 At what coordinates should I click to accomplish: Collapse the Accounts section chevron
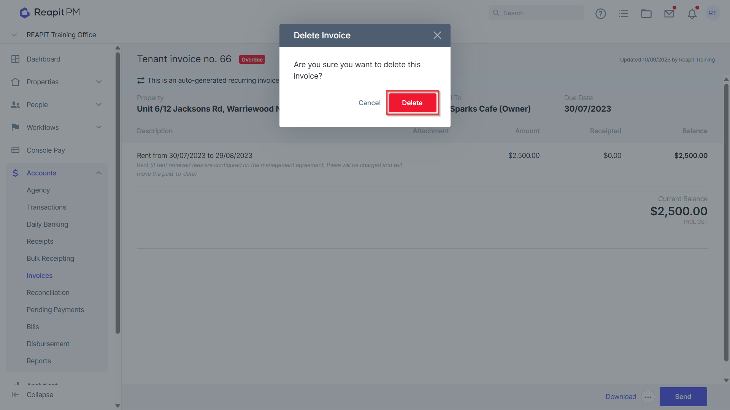coord(99,173)
